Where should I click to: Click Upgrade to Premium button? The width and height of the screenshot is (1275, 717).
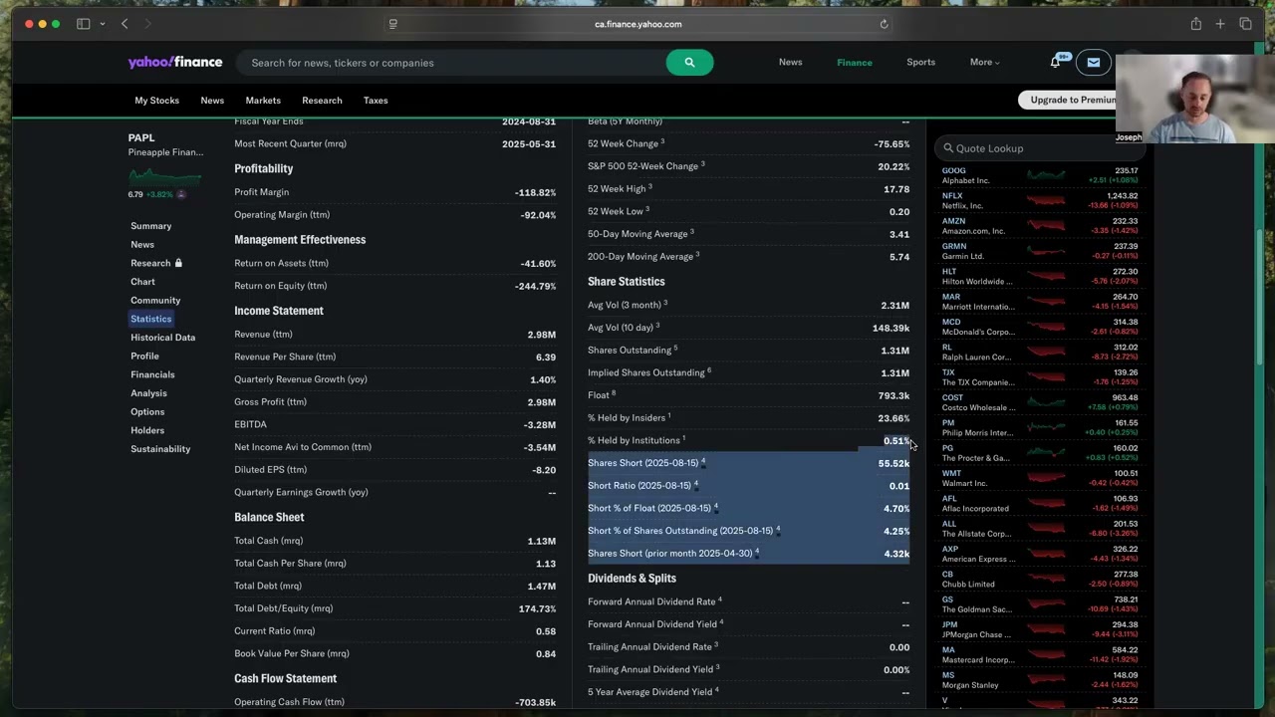click(1072, 100)
